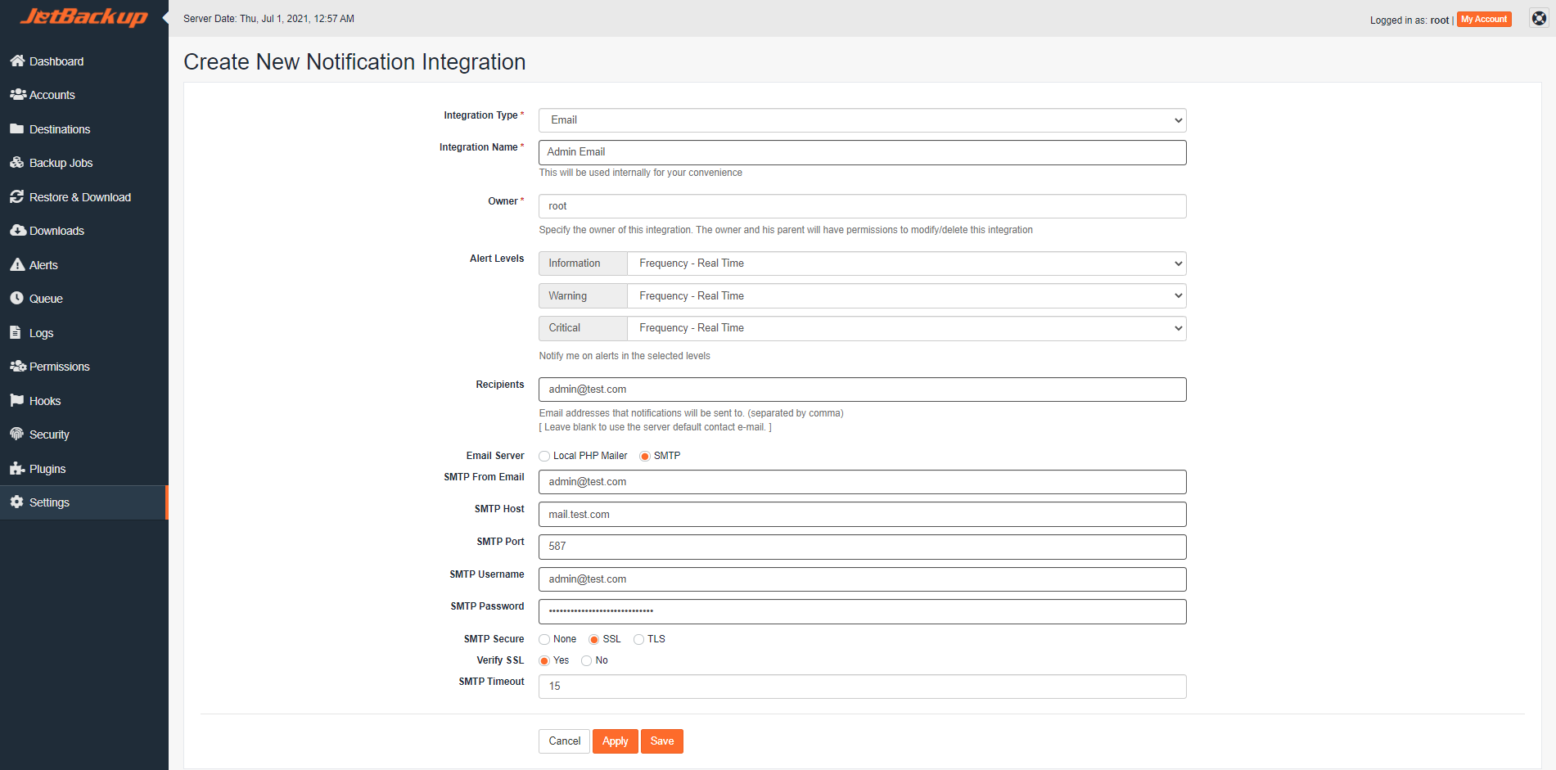Open the Hooks menu item
This screenshot has width=1556, height=770.
point(44,401)
